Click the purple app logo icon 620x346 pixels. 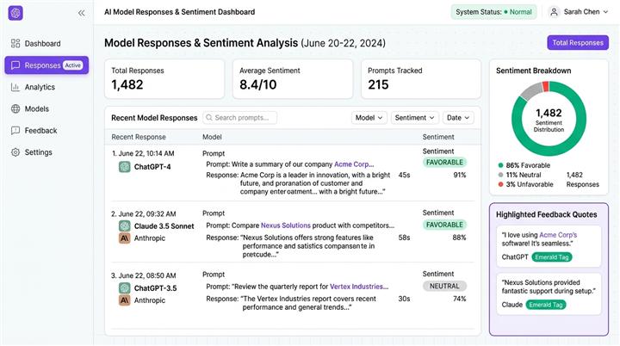[15, 13]
